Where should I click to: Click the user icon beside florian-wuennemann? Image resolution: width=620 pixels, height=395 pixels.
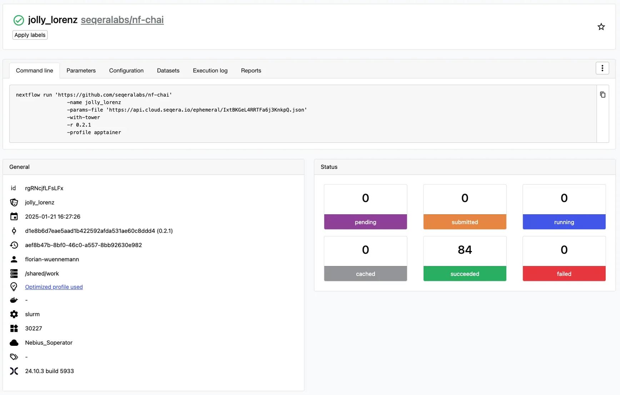(x=14, y=259)
